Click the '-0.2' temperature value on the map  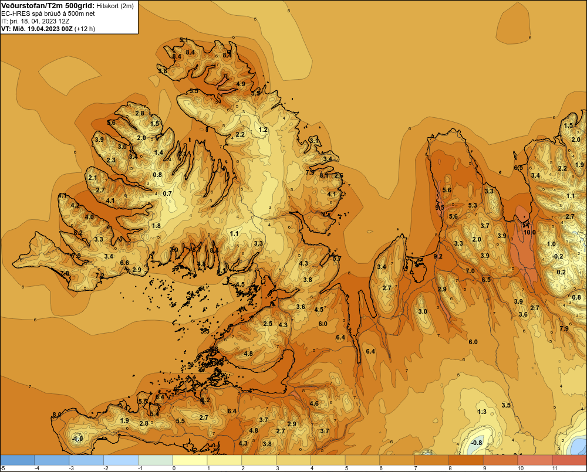[x=558, y=256]
